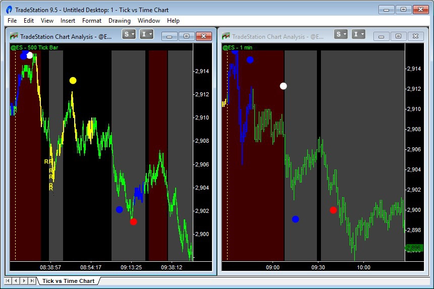This screenshot has height=289, width=434.
Task: Open the Window menu
Action: pyautogui.click(x=149, y=21)
